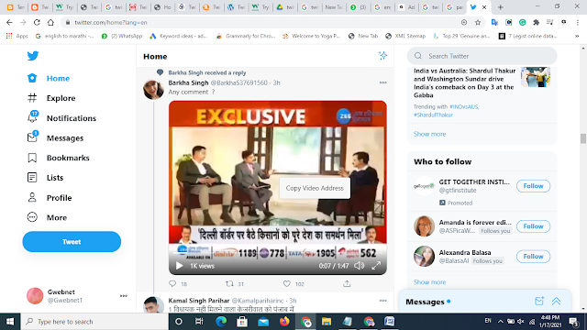The image size is (587, 330).
Task: Follow GET TOGETHER INSTI... account
Action: pos(533,186)
